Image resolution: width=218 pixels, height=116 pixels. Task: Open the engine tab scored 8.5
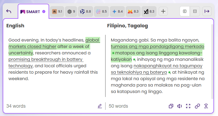[x=101, y=12]
